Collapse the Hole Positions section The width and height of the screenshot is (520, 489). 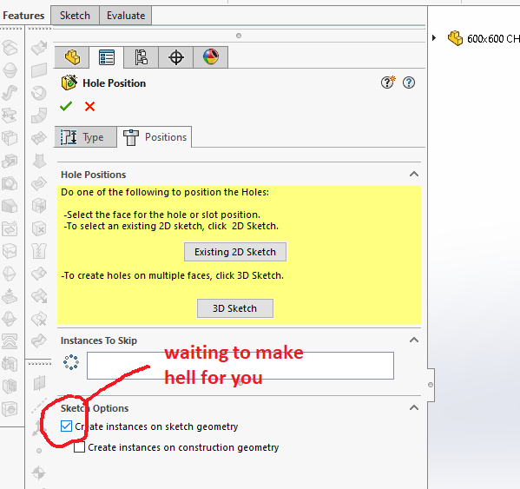(414, 175)
